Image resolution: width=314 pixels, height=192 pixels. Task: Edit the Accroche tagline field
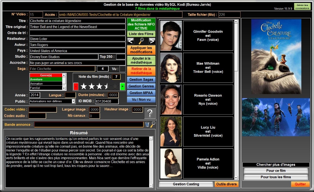(78, 63)
